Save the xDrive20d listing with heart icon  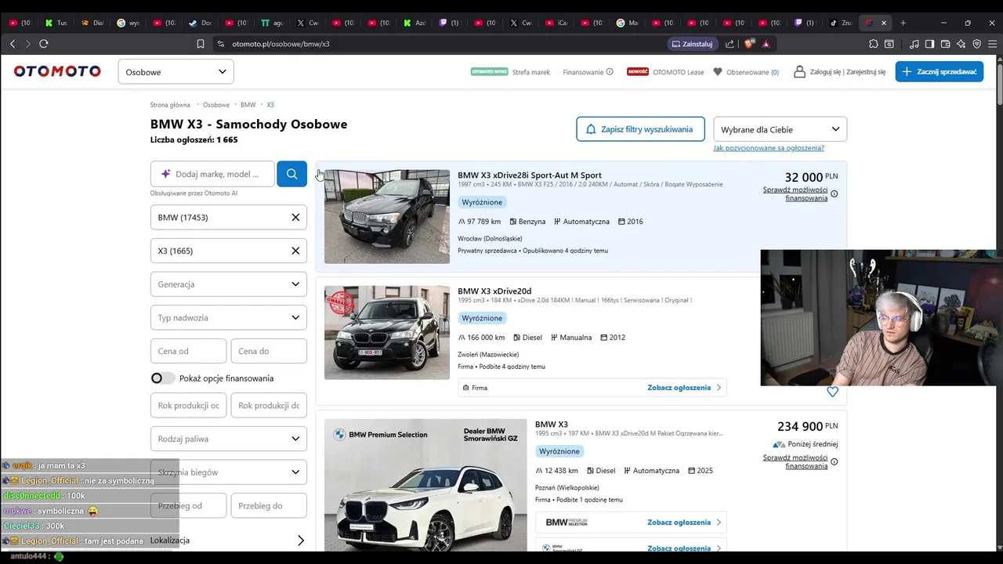click(x=832, y=392)
